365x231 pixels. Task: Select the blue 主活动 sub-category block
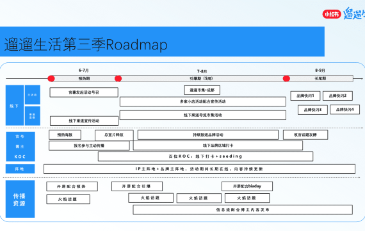[33, 94]
